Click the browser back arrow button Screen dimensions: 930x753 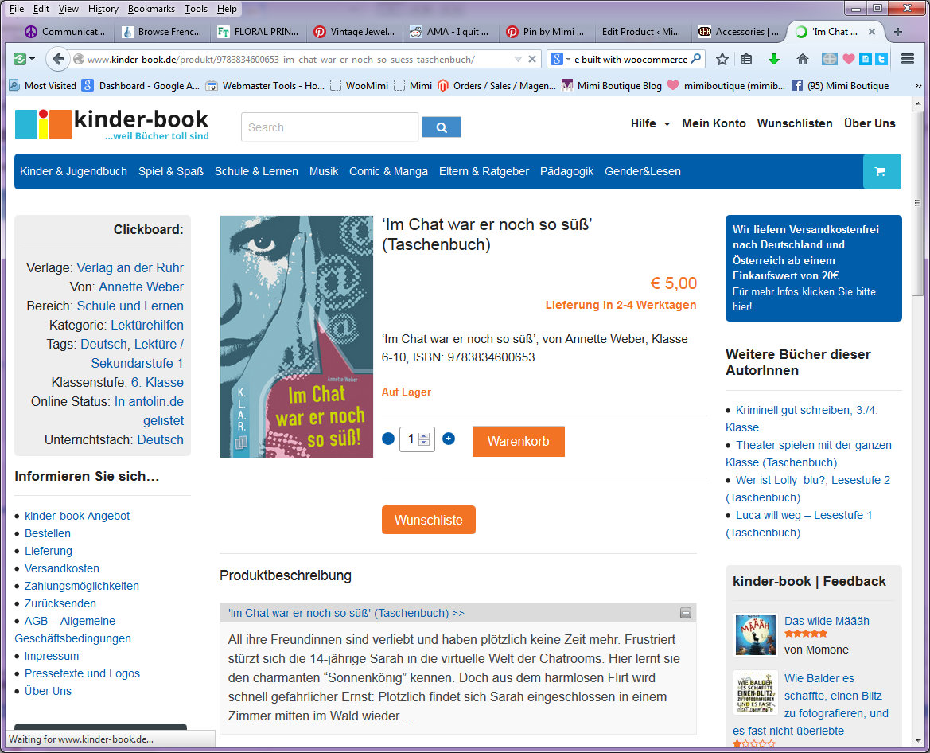point(57,59)
